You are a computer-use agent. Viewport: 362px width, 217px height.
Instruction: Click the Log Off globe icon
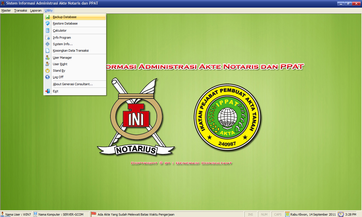[x=48, y=77]
